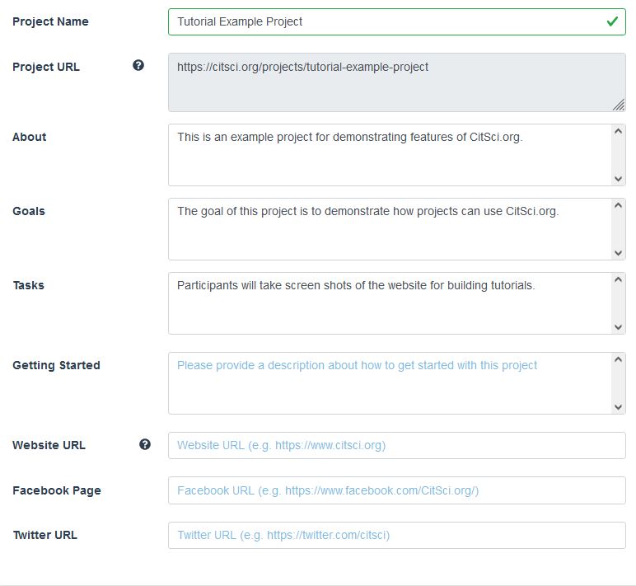The image size is (636, 586).
Task: Click the Project URL help question icon
Action: click(138, 66)
